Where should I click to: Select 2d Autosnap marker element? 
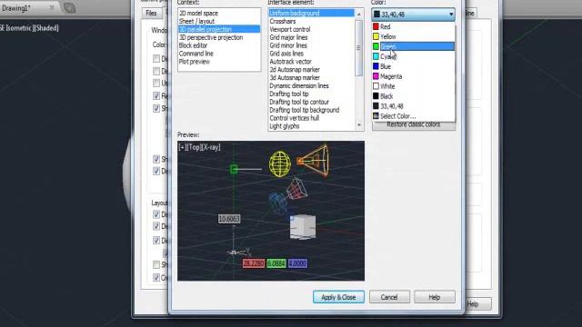(311, 70)
